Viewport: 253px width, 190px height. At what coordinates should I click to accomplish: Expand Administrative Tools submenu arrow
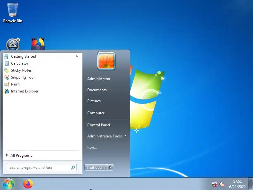[125, 136]
